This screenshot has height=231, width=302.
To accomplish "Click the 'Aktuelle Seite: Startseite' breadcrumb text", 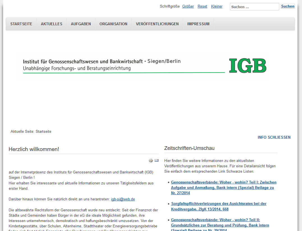I will 31,132.
